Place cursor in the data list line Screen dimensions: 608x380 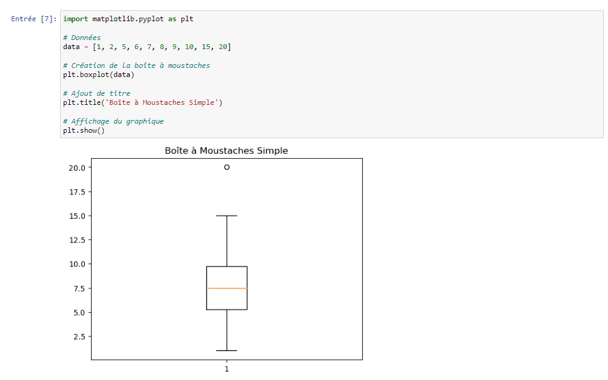[x=146, y=47]
